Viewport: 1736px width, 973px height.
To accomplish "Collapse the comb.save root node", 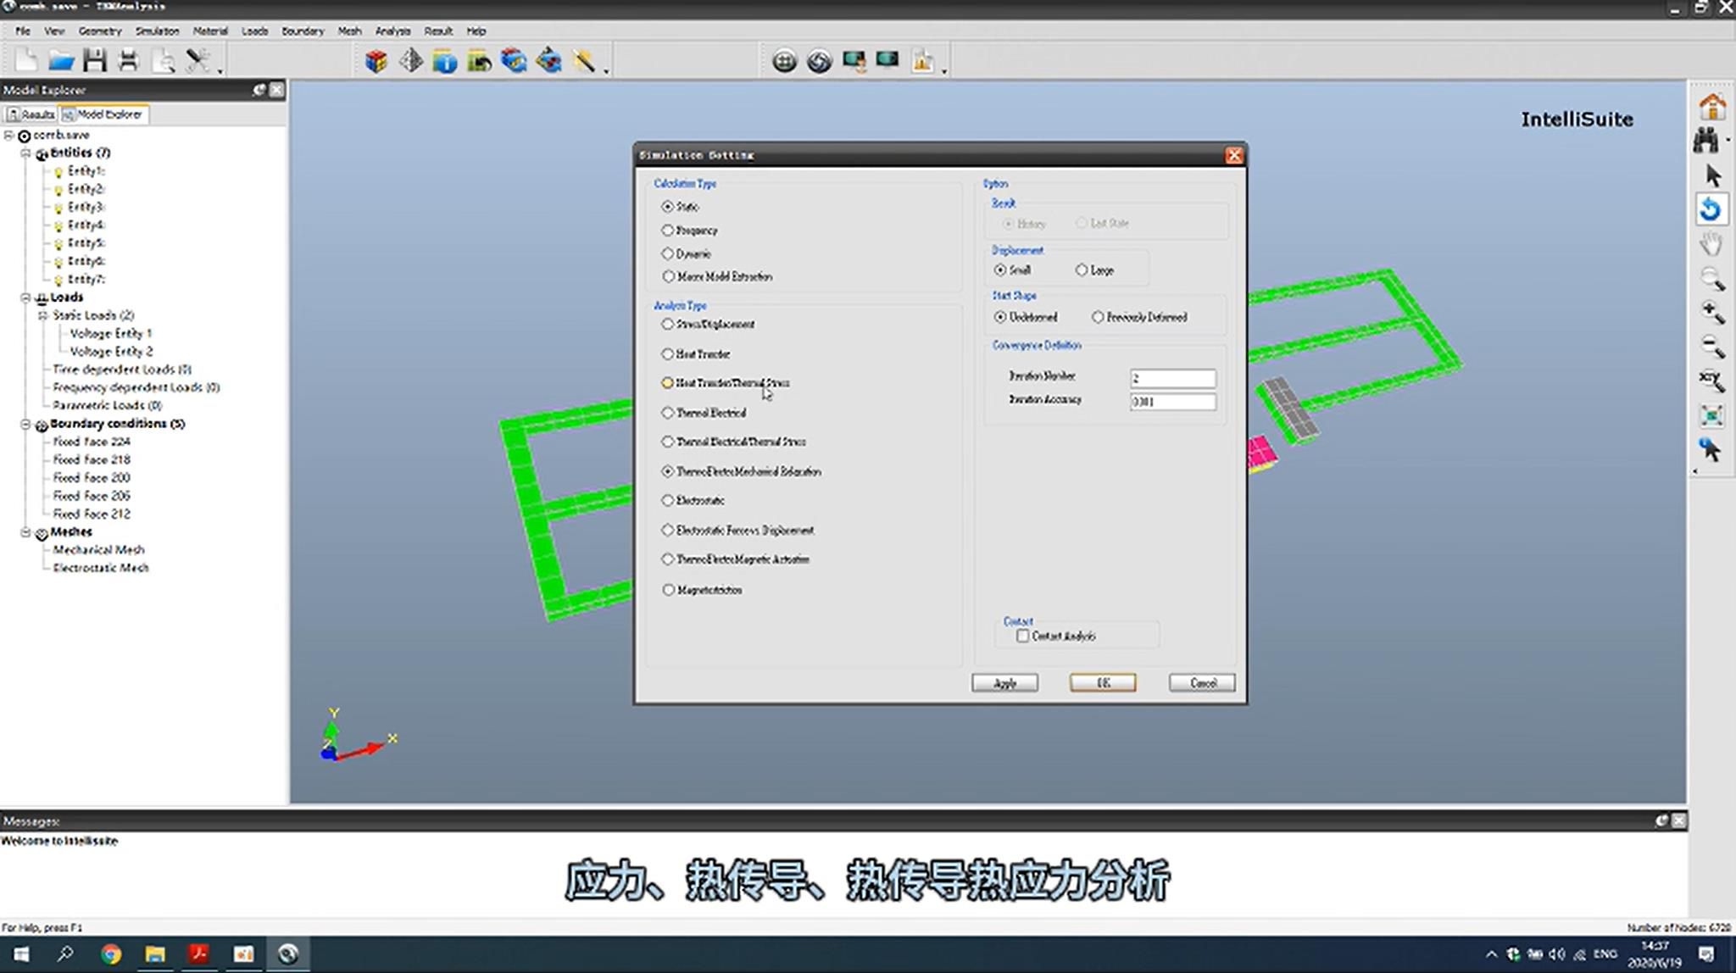I will (x=8, y=136).
